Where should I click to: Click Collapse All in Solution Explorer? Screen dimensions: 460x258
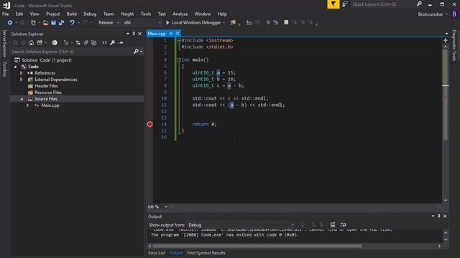point(86,43)
